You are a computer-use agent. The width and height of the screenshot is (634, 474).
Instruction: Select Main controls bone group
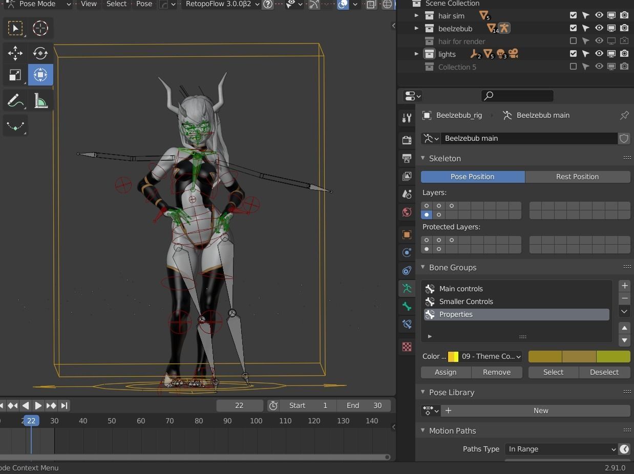(x=517, y=289)
